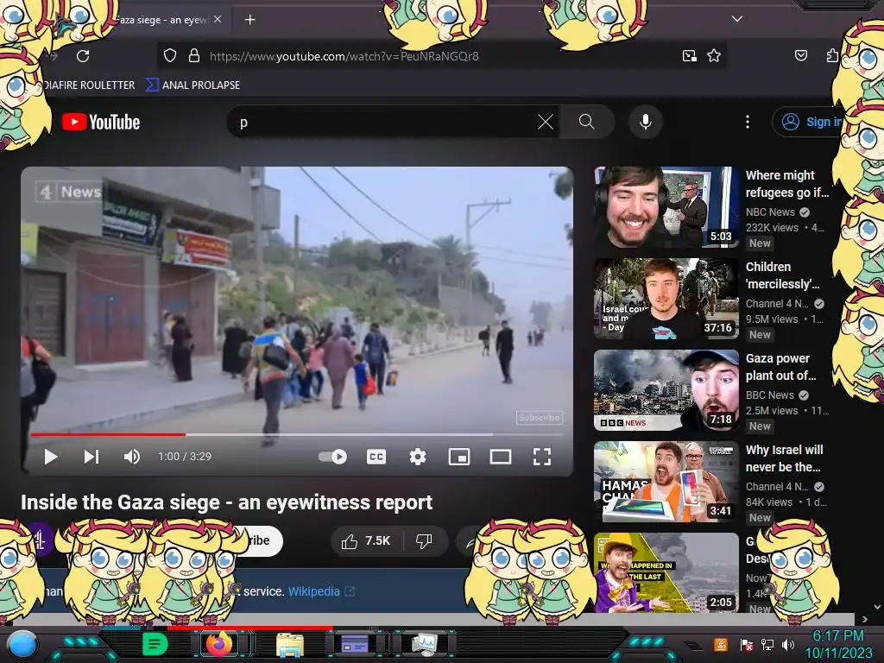This screenshot has height=663, width=884.
Task: Switch to Firefox in the taskbar
Action: 218,644
